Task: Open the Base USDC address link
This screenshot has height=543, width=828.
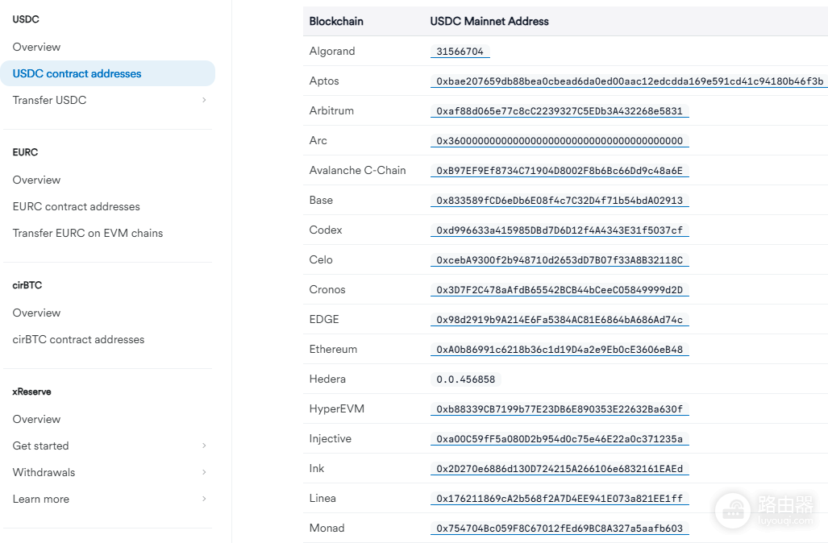Action: [x=560, y=200]
